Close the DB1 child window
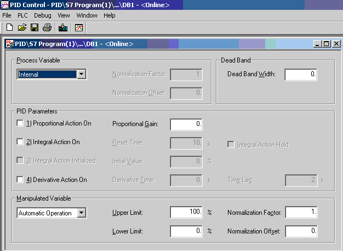 [336, 44]
